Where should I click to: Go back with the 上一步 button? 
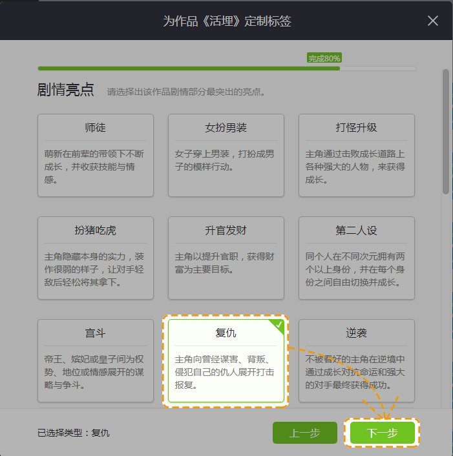click(x=305, y=433)
